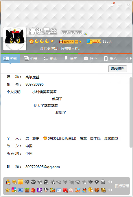The image size is (133, 197).
Task: Open the 相册 tab
Action: (x=30, y=59)
